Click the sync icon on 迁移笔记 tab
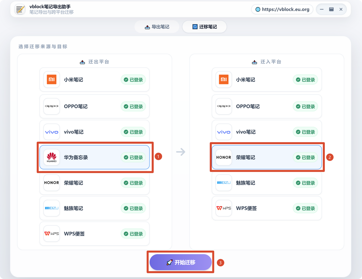Screen dimensions: 362x279 coord(195,27)
